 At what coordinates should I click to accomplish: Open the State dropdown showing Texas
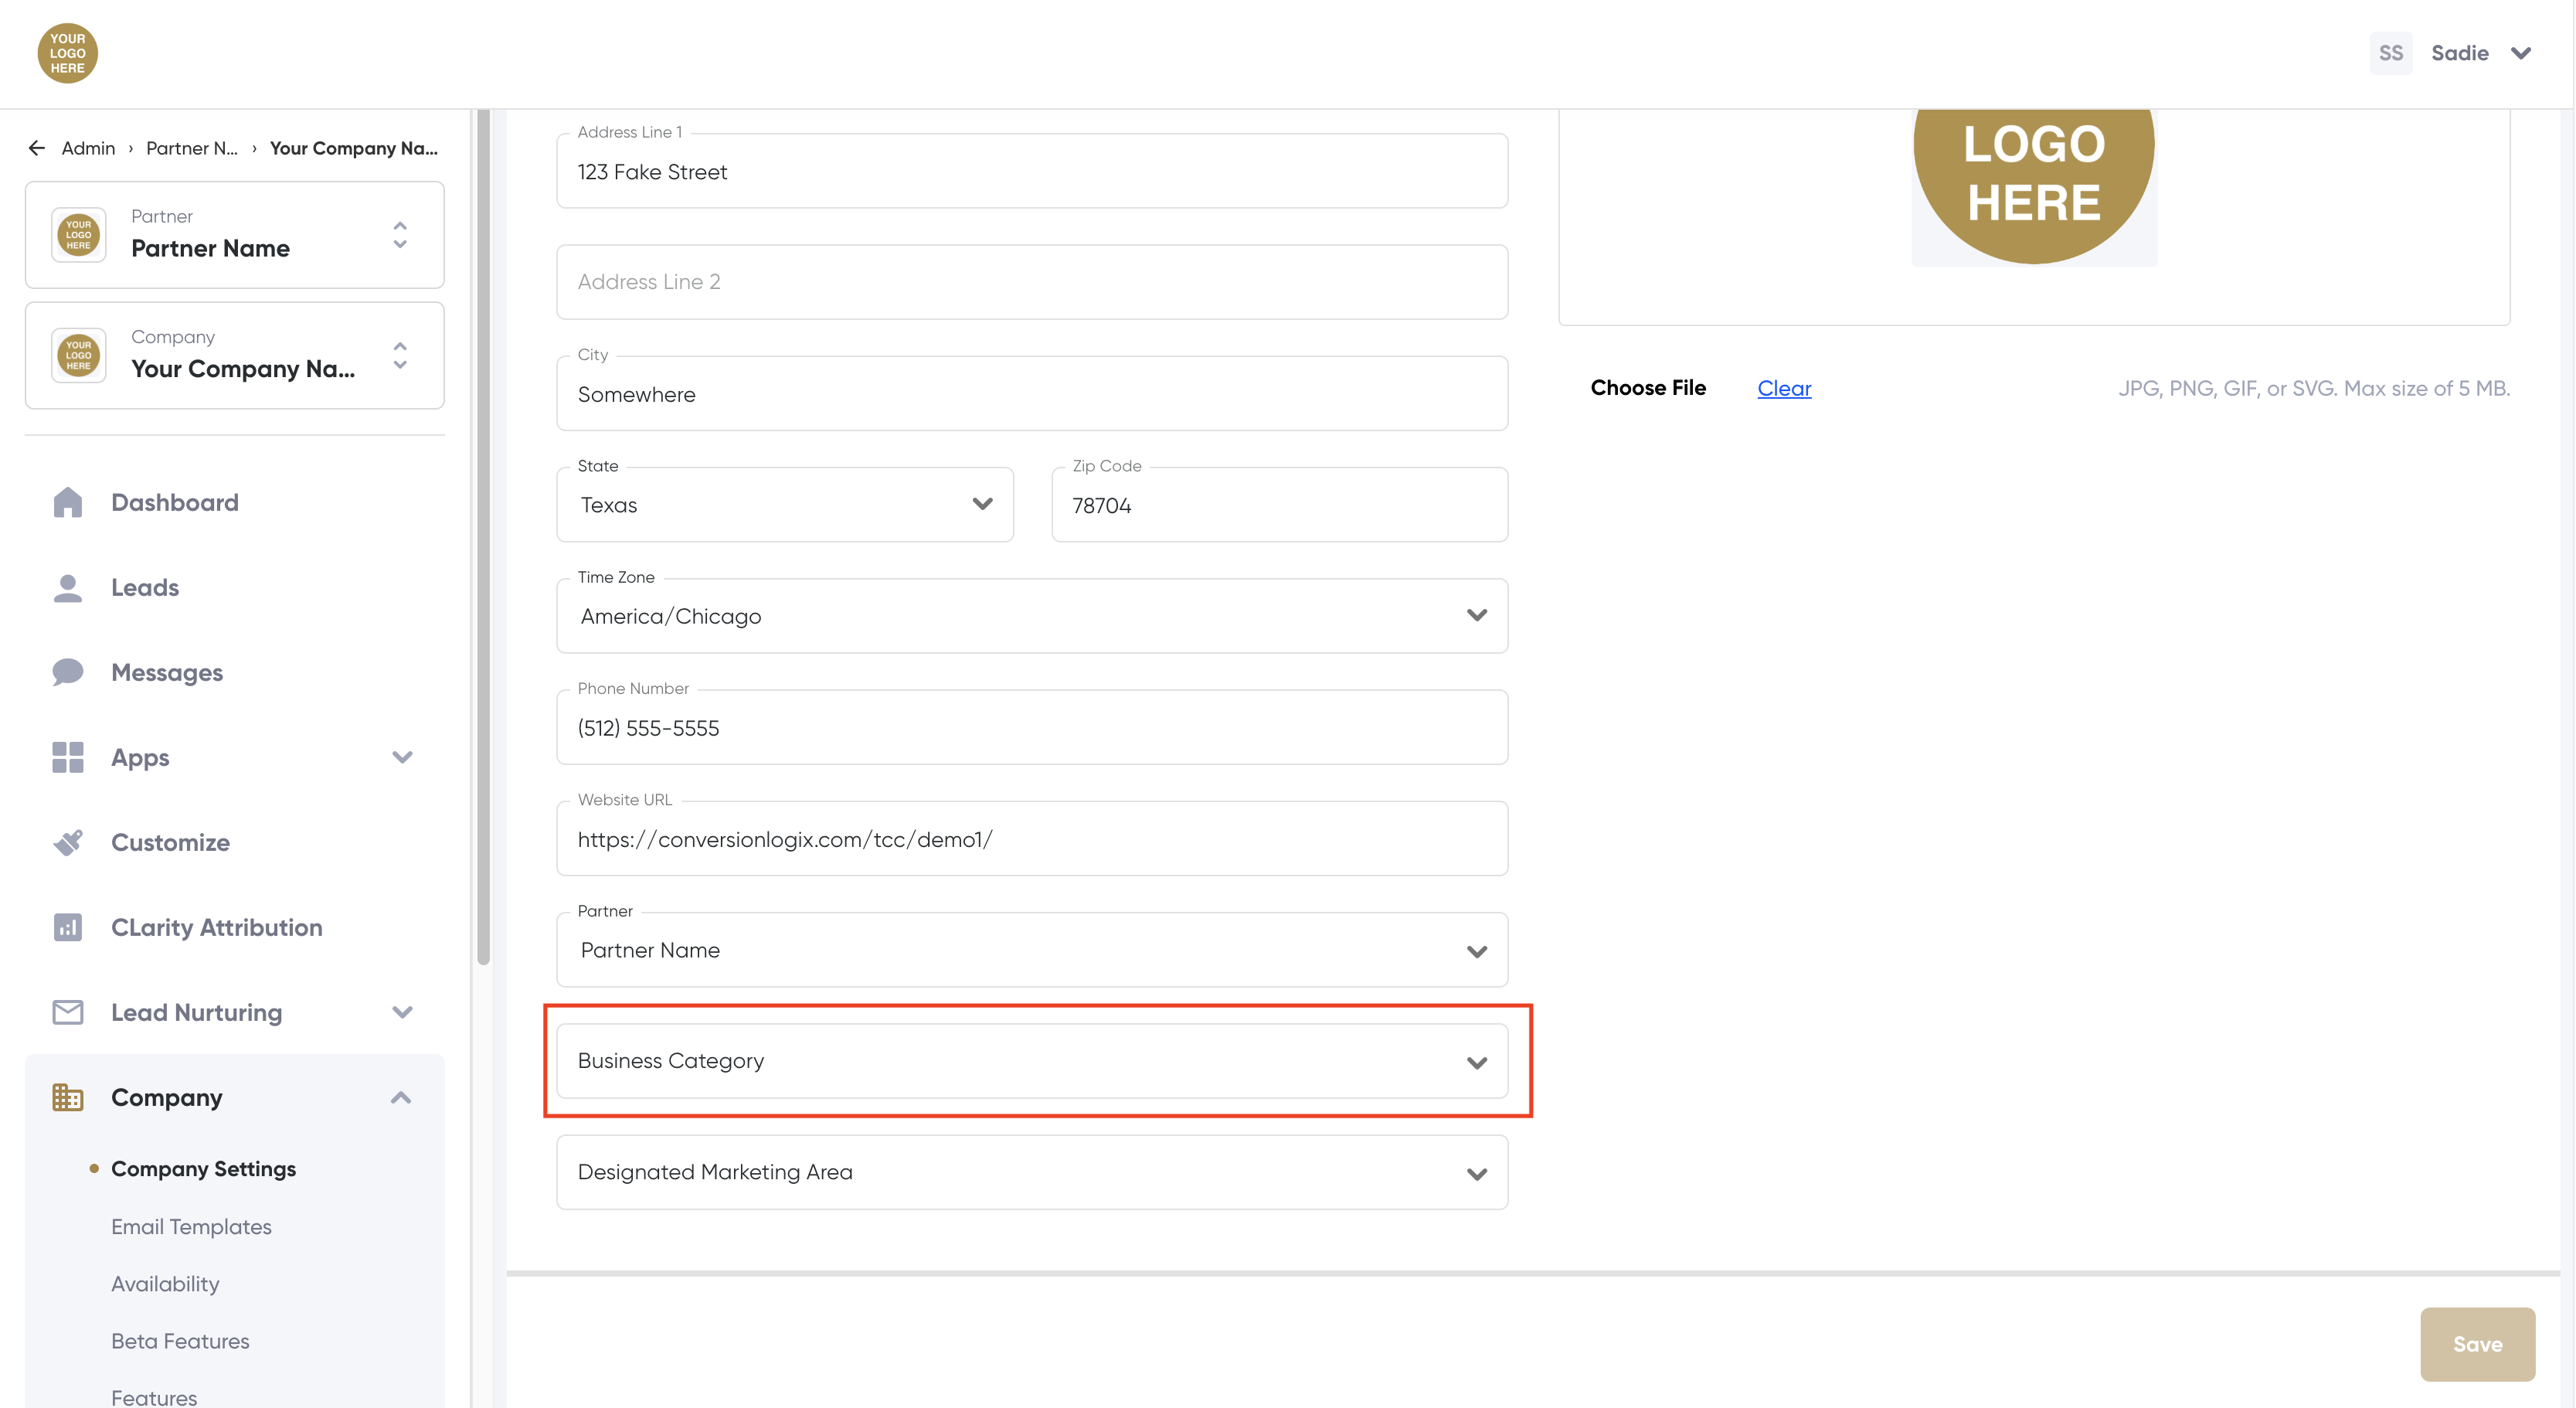click(x=784, y=505)
